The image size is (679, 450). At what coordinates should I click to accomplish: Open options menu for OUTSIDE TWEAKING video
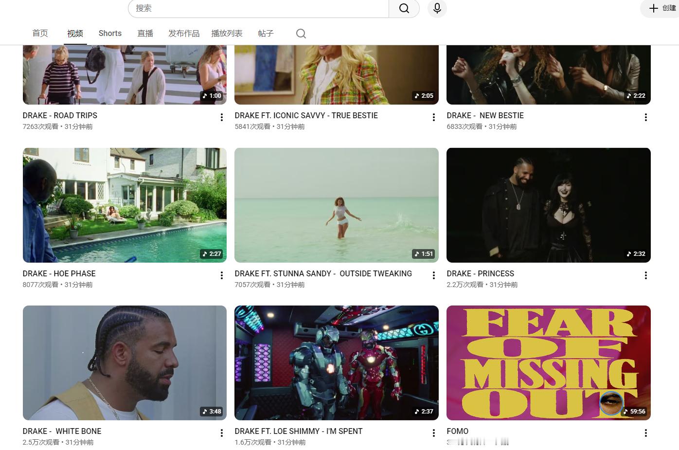[x=433, y=275]
